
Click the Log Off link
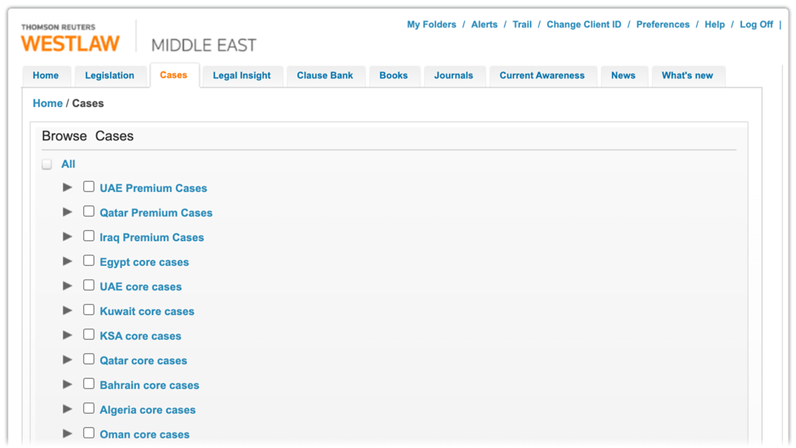tap(756, 25)
